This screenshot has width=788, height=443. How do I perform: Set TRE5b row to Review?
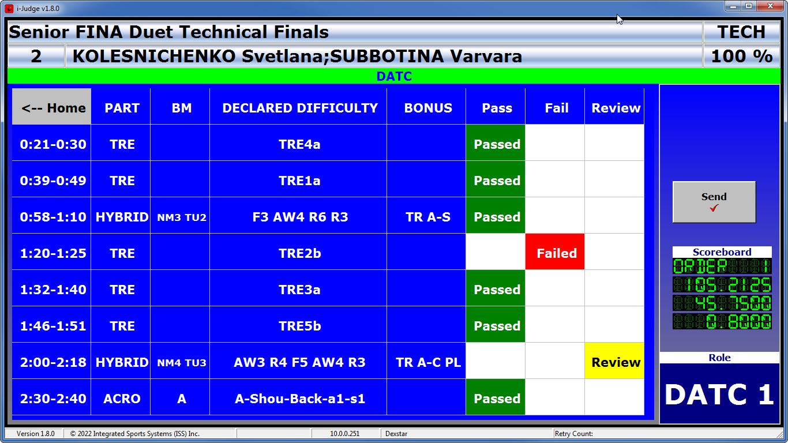pyautogui.click(x=614, y=326)
